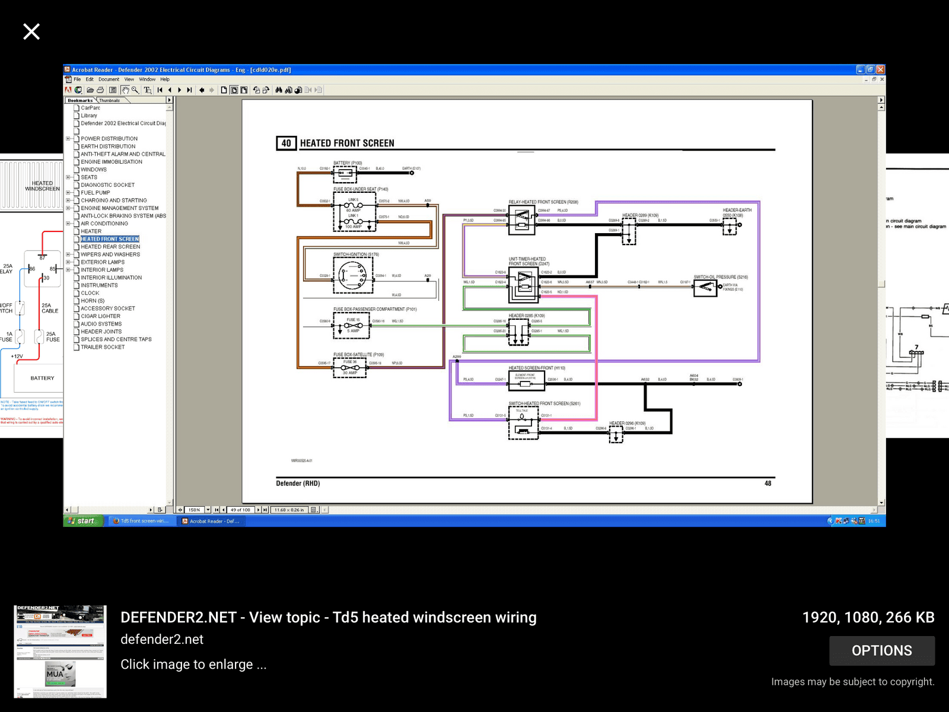Rotate view counterclockwise

tap(256, 90)
